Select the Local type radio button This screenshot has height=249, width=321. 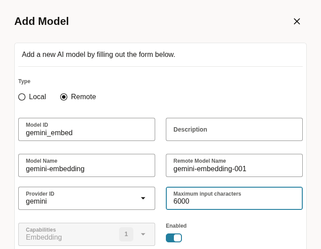[22, 97]
